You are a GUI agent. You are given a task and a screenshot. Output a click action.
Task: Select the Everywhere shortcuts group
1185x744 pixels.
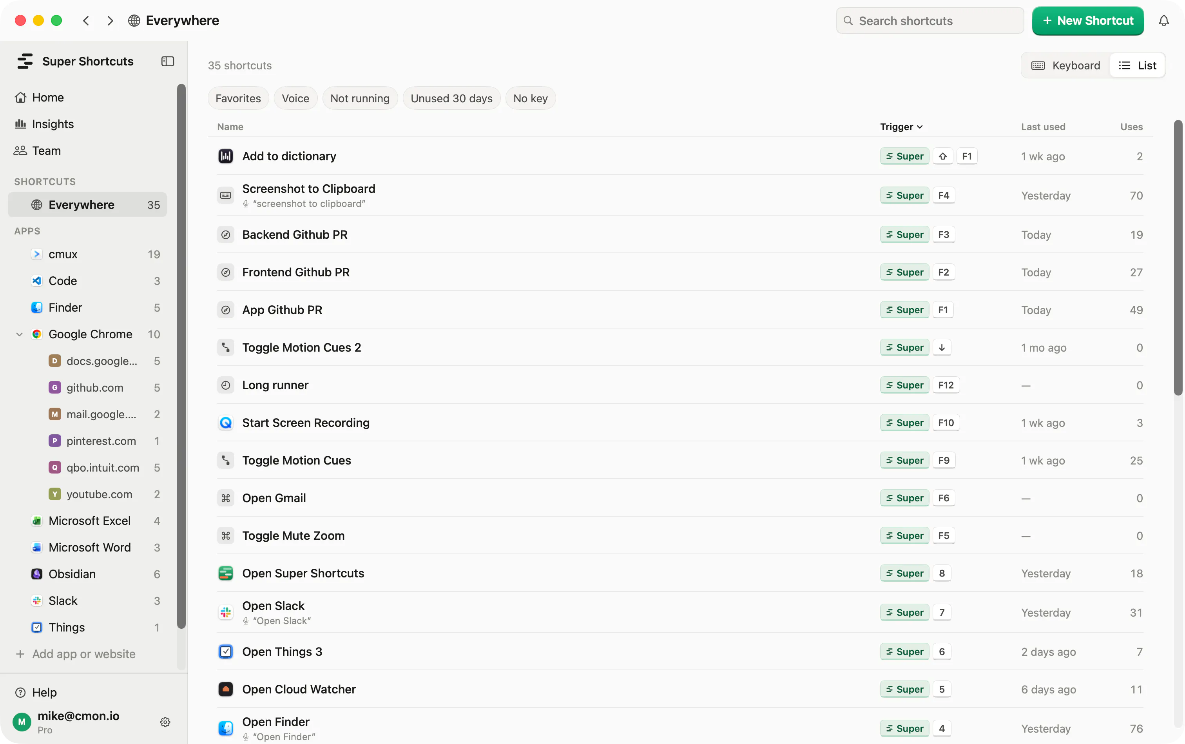point(87,205)
